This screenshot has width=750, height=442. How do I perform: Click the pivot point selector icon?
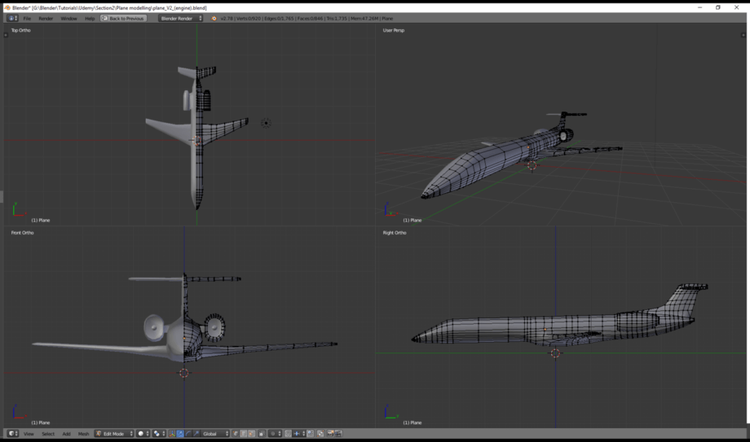click(159, 433)
